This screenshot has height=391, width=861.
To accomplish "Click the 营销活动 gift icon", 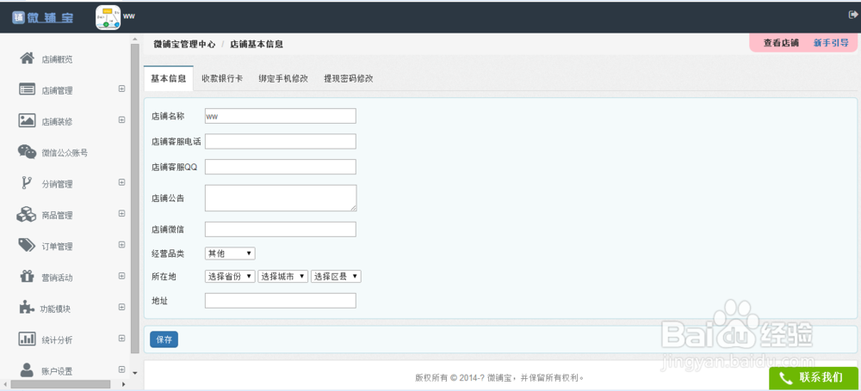I will (27, 277).
